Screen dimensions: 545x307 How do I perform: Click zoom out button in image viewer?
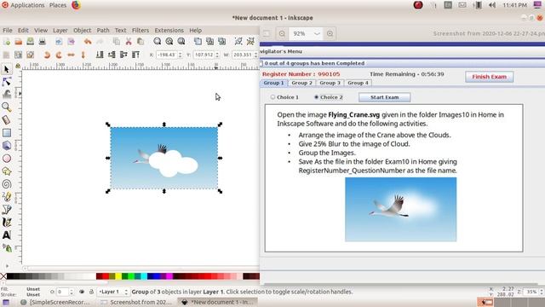pos(282,34)
